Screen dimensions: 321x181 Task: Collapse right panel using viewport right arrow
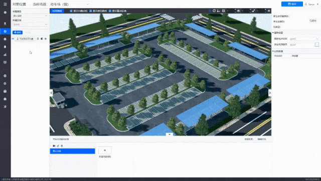[270, 93]
